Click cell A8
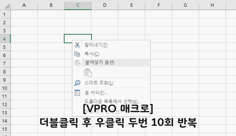Screen dimensions: 236x136 pyautogui.click(x=24, y=71)
